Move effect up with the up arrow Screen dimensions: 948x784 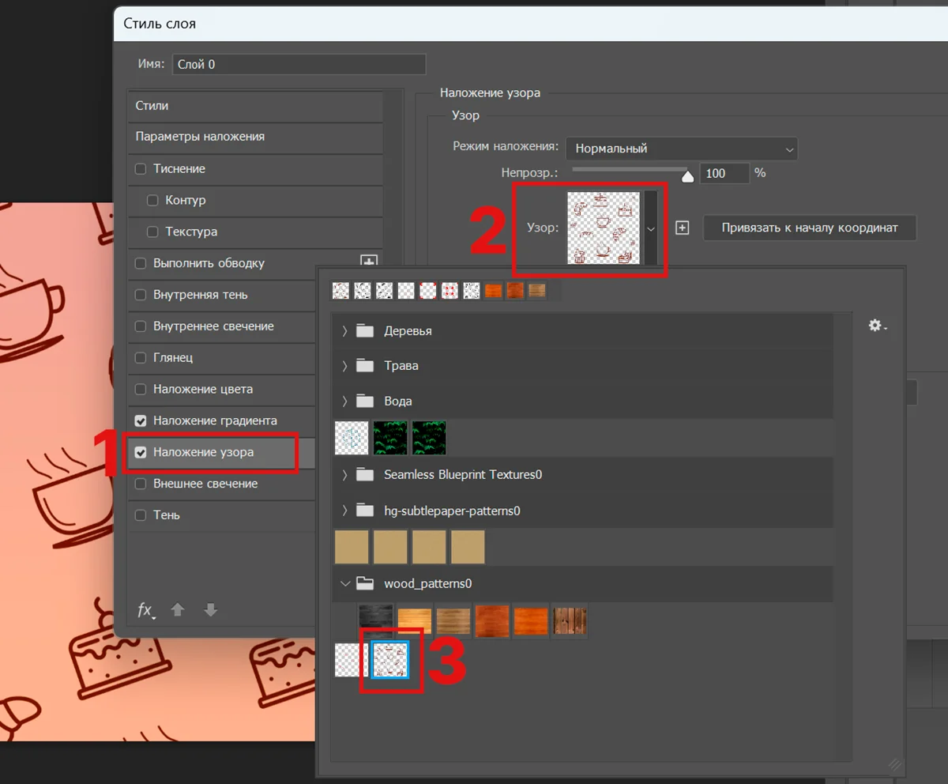tap(178, 610)
